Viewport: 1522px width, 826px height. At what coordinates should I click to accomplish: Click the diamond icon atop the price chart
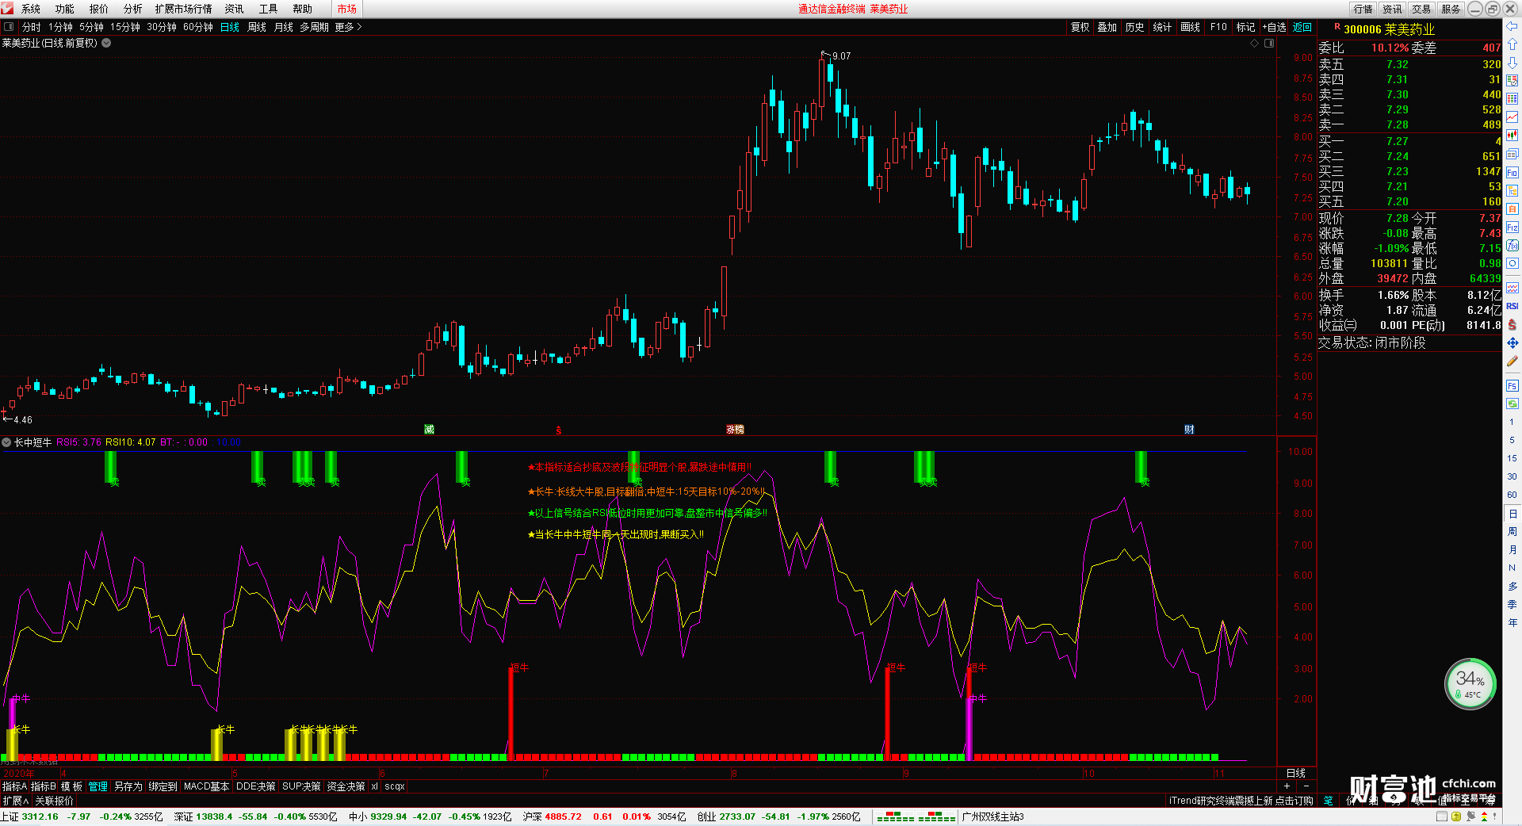pyautogui.click(x=1254, y=44)
